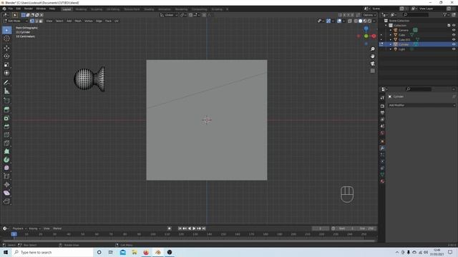This screenshot has height=257, width=458.
Task: Click the viewport pan hand icon
Action: tap(372, 56)
